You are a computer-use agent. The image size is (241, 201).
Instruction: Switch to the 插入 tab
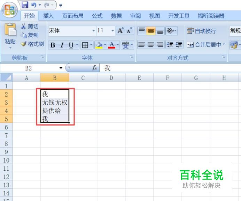coord(48,16)
